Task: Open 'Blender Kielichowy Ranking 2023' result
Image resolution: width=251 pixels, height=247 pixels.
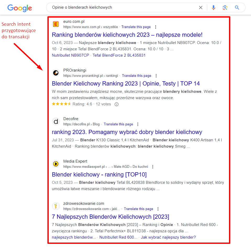Action: (x=126, y=83)
